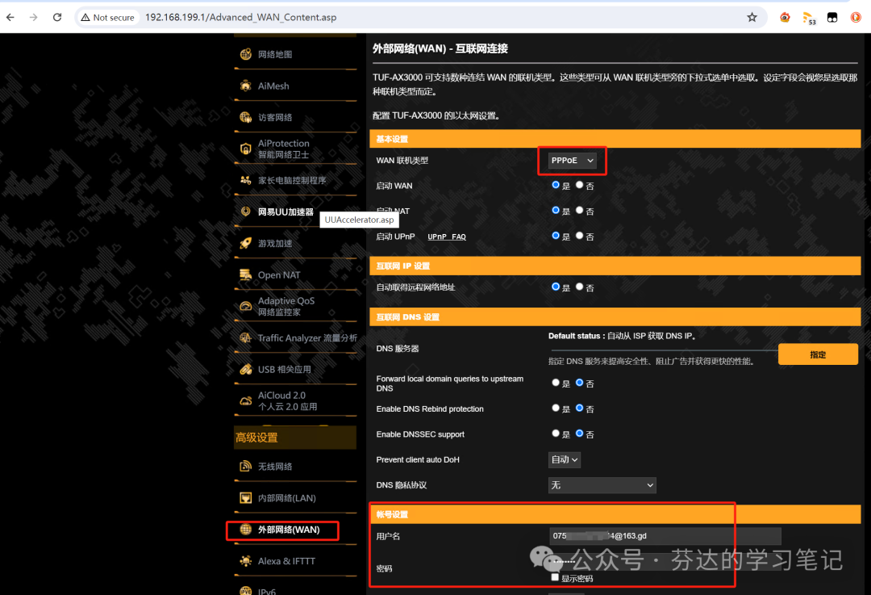Viewport: 871px width, 595px height.
Task: Open Adaptive QoS 网络监控家 entry
Action: click(286, 307)
